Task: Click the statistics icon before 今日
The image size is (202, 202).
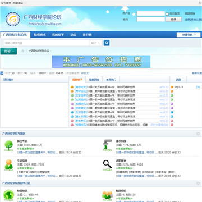Action: tap(2, 73)
